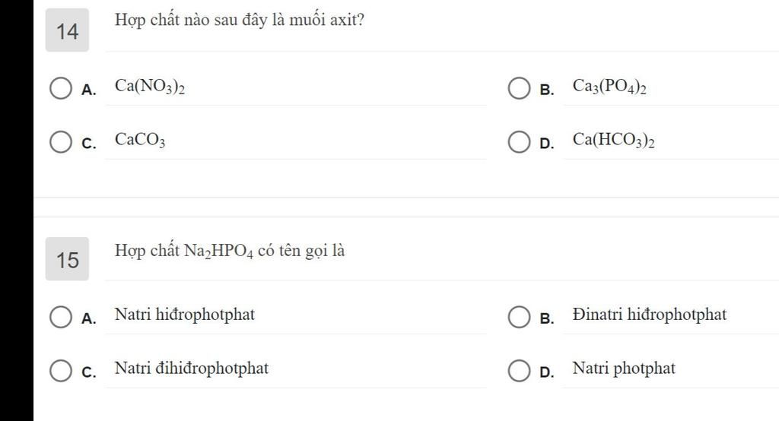779x421 pixels.
Task: Select radio button A for question 15
Action: click(x=61, y=317)
